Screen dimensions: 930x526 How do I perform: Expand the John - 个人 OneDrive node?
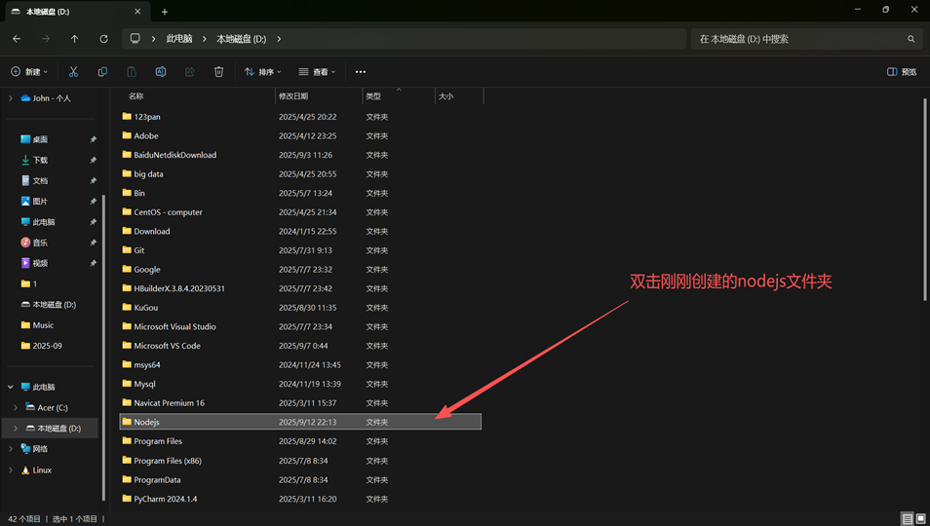click(x=10, y=98)
